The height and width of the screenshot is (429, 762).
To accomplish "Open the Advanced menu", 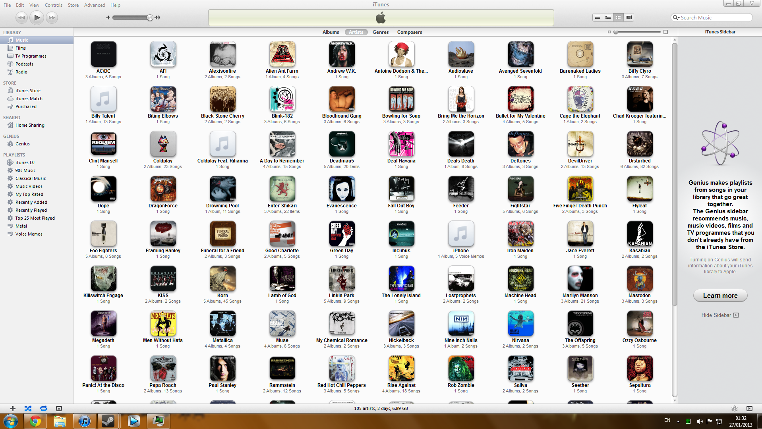I will tap(95, 5).
